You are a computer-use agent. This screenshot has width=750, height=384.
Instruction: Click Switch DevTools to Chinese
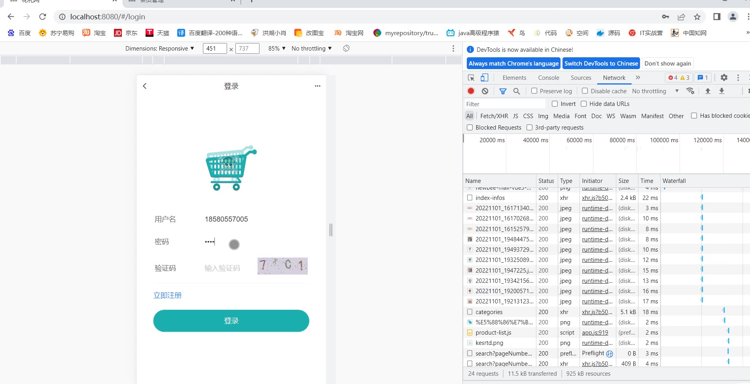click(601, 63)
